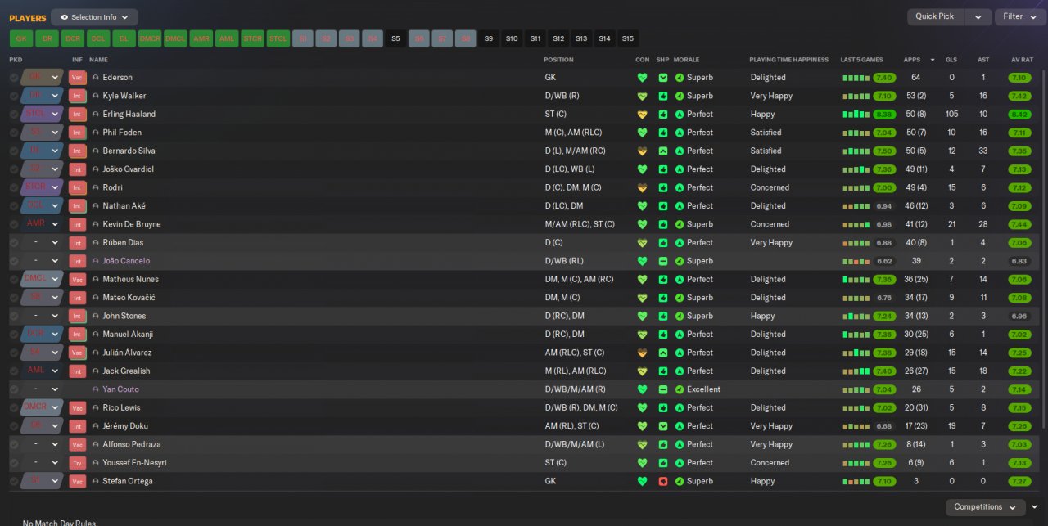Toggle the picked checkmark for John Stones
The width and height of the screenshot is (1048, 526).
14,316
